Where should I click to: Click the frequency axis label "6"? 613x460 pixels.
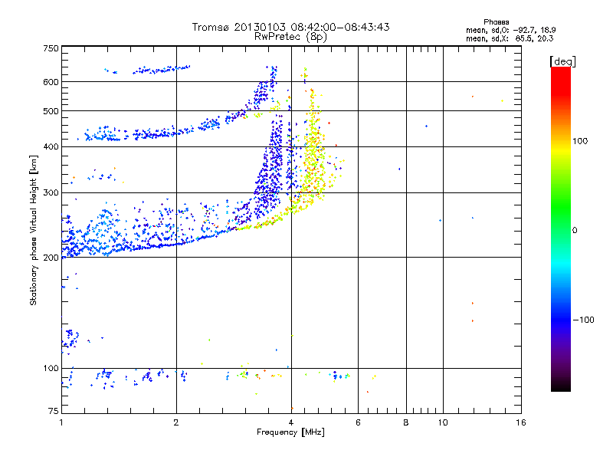click(358, 422)
